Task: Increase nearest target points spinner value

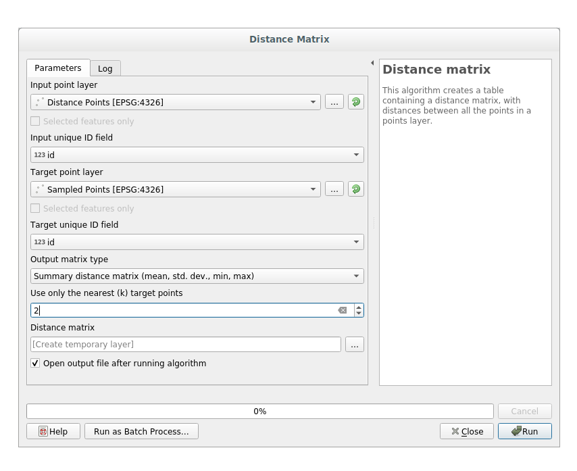Action: (358, 307)
